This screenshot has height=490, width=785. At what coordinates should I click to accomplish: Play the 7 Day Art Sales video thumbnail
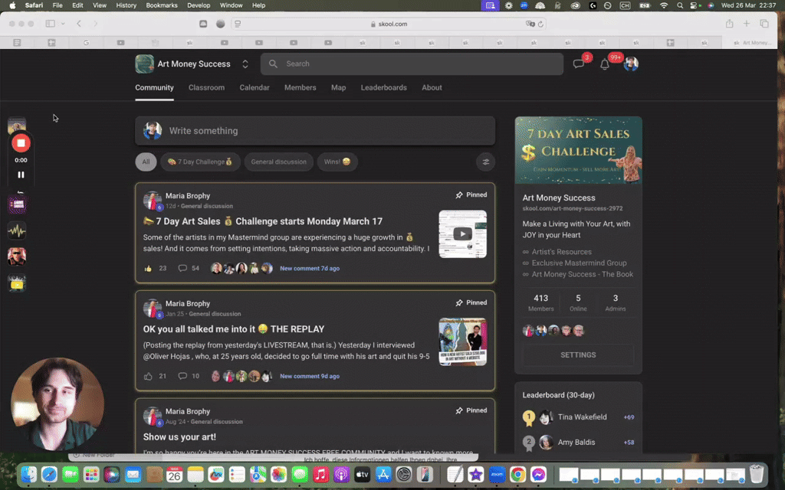(462, 234)
